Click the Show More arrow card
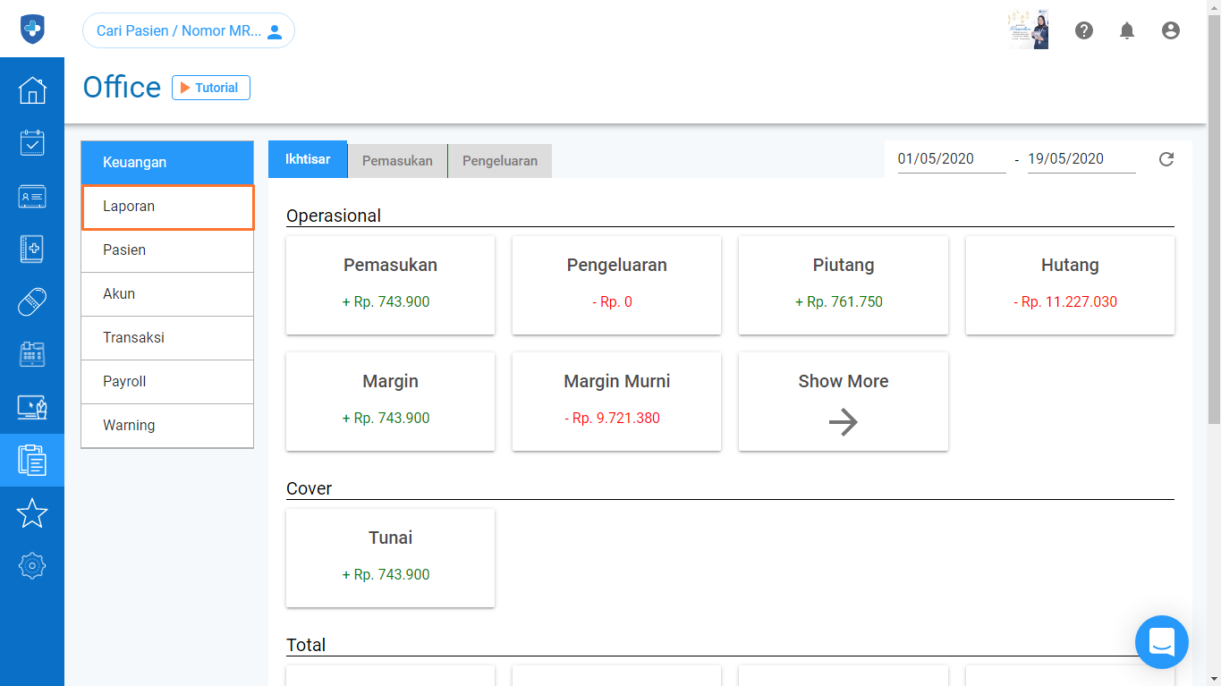Viewport: 1221px width, 686px height. pos(843,402)
